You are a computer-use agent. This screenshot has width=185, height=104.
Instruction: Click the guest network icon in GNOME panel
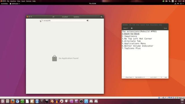click(175, 4)
